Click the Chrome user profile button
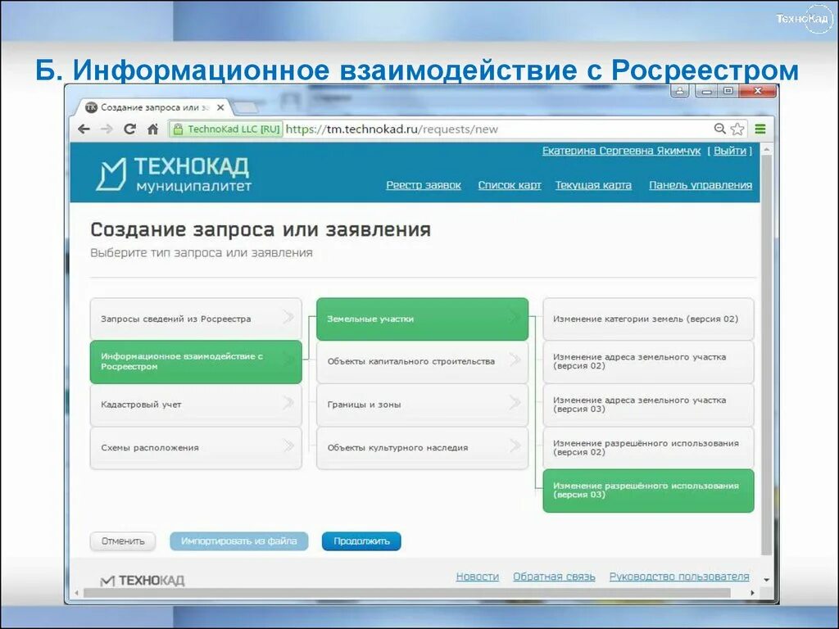Viewport: 839px width, 629px height. pyautogui.click(x=679, y=91)
